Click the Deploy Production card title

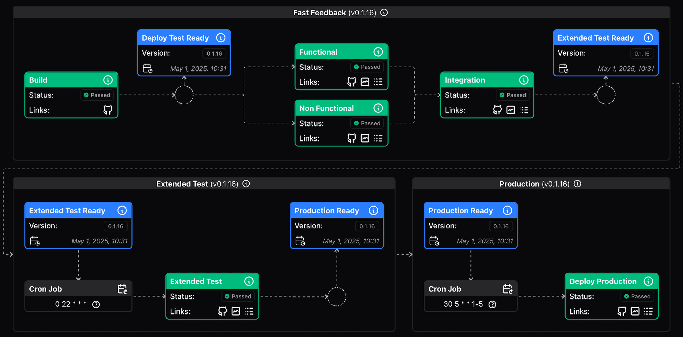[x=603, y=281]
